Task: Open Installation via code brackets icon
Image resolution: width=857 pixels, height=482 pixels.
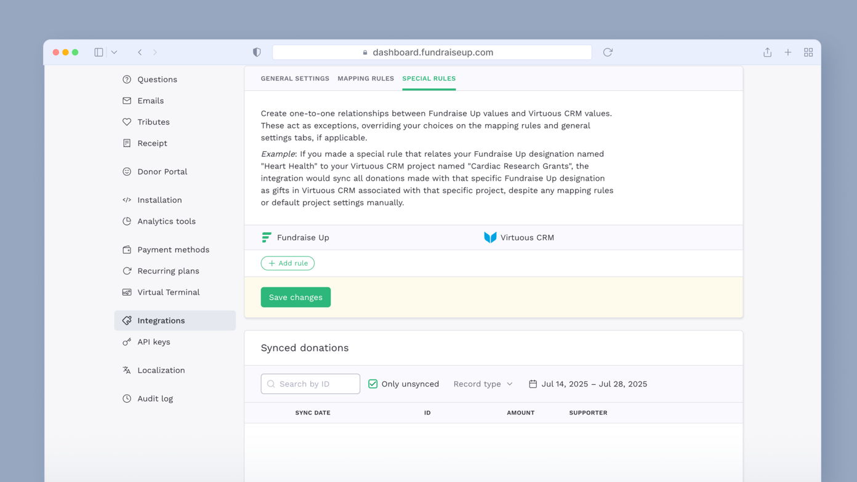Action: coord(127,200)
